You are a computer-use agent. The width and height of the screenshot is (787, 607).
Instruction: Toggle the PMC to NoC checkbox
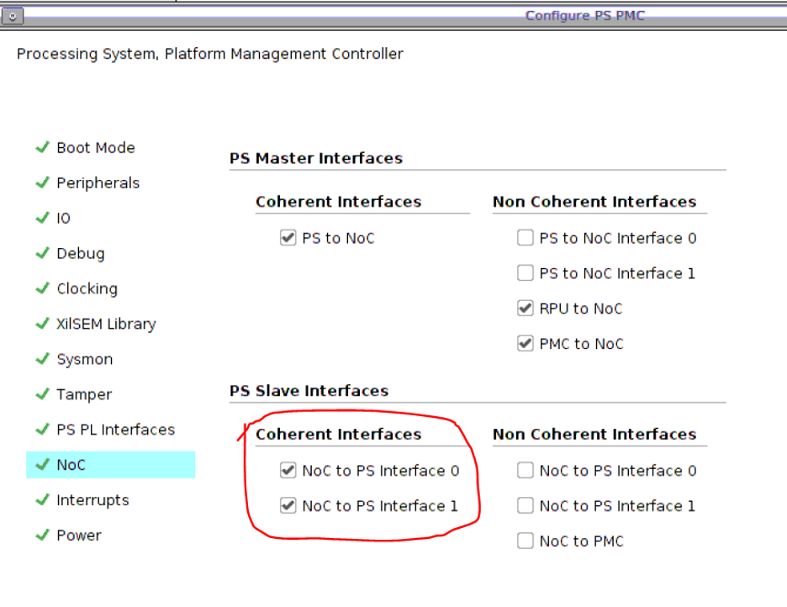(x=526, y=345)
